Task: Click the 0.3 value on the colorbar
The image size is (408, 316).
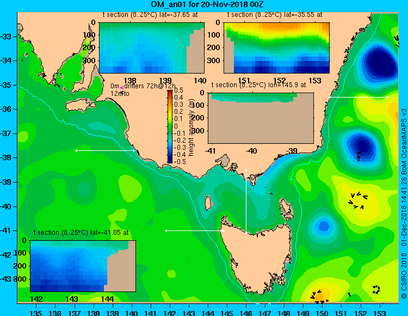Action: [x=179, y=105]
